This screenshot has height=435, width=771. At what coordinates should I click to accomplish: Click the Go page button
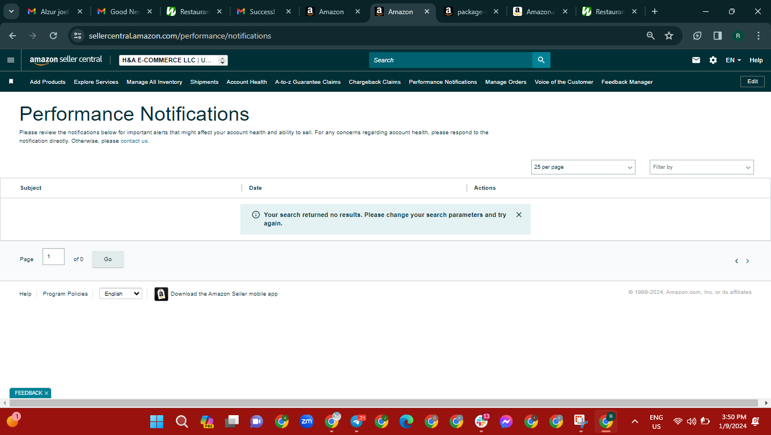click(x=108, y=259)
